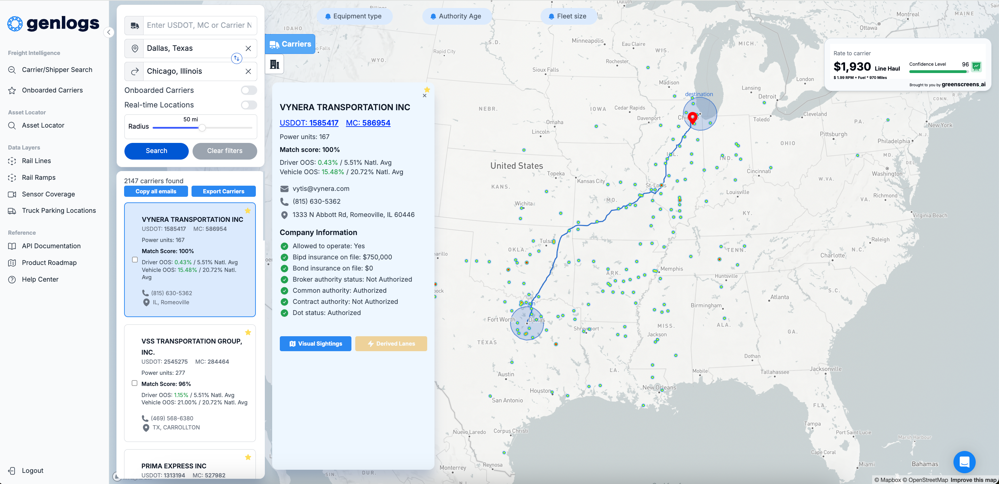The height and width of the screenshot is (484, 999).
Task: Click phone icon on VSS carrier card
Action: (x=145, y=419)
